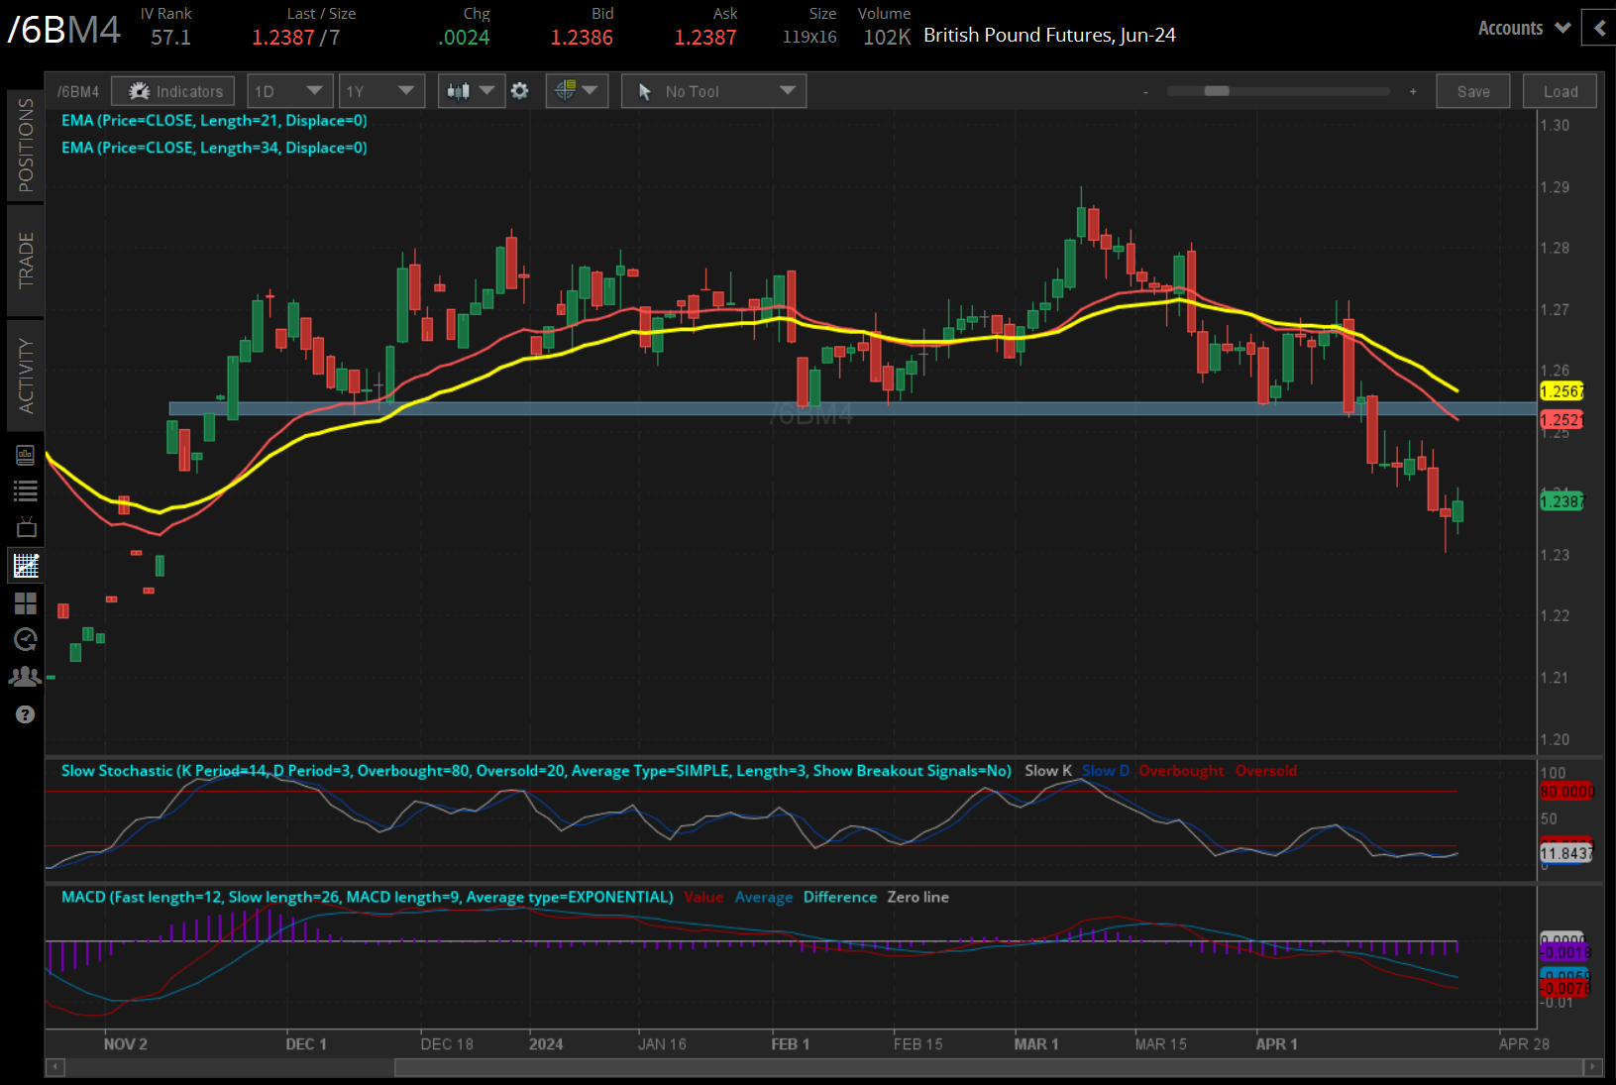This screenshot has width=1616, height=1085.
Task: Open the candlestick chart type dropdown
Action: (471, 91)
